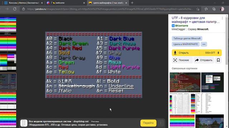Show more tags with ellipsis button
Image resolution: width=229 pixels, height=128 pixels.
click(204, 44)
